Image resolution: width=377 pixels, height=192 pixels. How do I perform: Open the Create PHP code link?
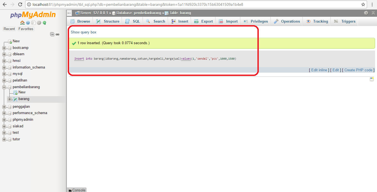358,70
